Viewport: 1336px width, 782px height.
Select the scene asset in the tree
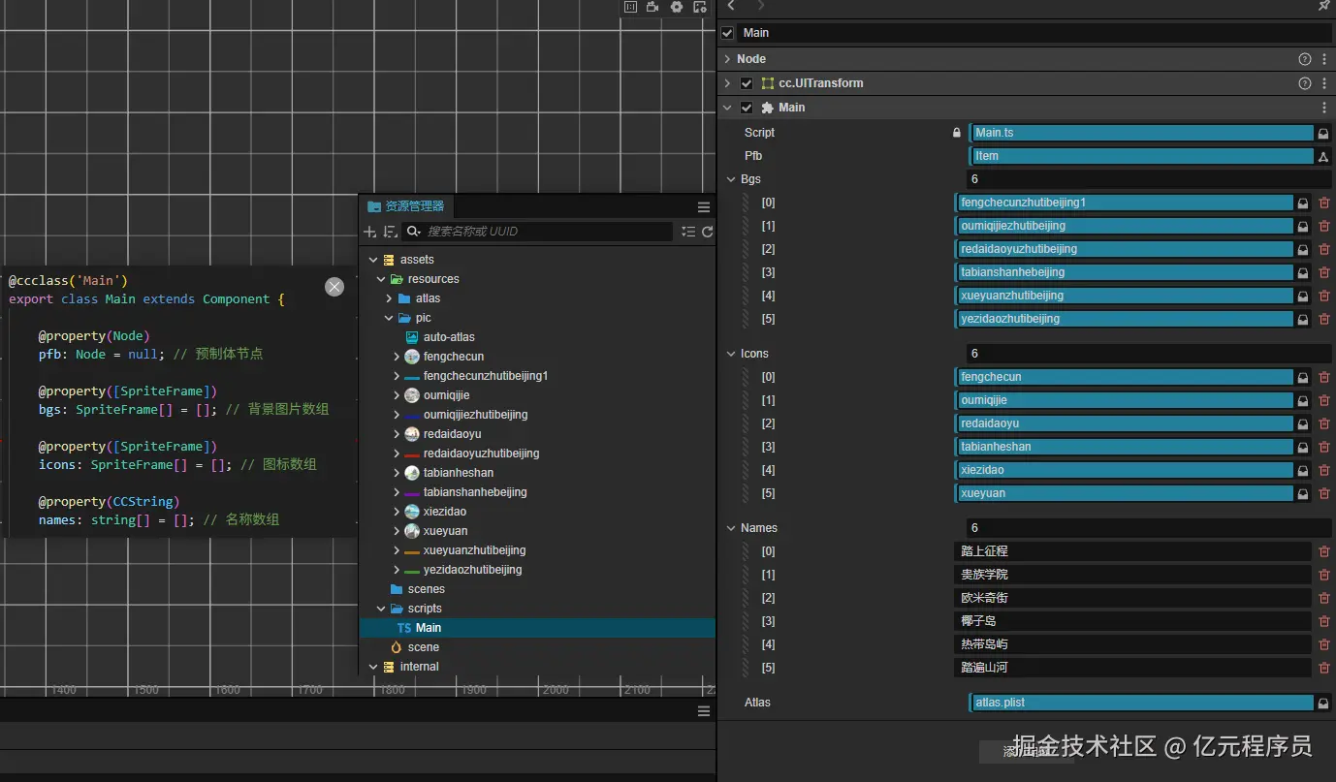point(423,647)
